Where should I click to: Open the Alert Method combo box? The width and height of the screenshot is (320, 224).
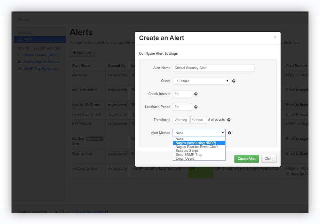199,133
